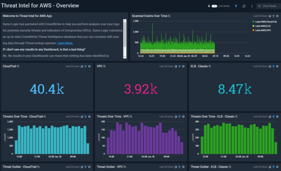Toggle Labs/AWS/ELB legend series

pos(262,26)
